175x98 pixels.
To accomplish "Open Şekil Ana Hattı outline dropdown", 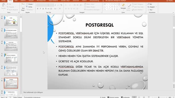I will click(x=138, y=7).
